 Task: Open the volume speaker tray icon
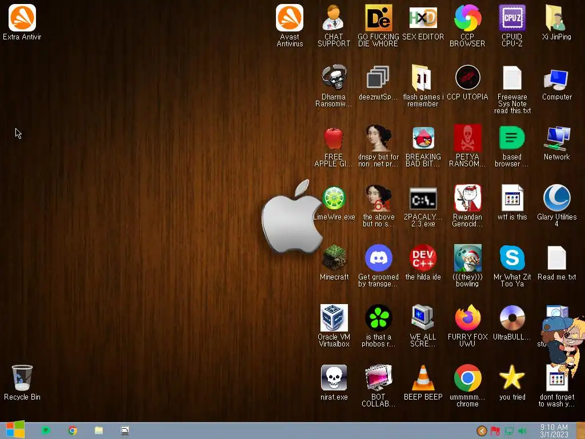click(x=523, y=431)
